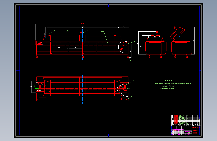
Task: Select part callout number 3 above center axis
Action: click(87, 30)
